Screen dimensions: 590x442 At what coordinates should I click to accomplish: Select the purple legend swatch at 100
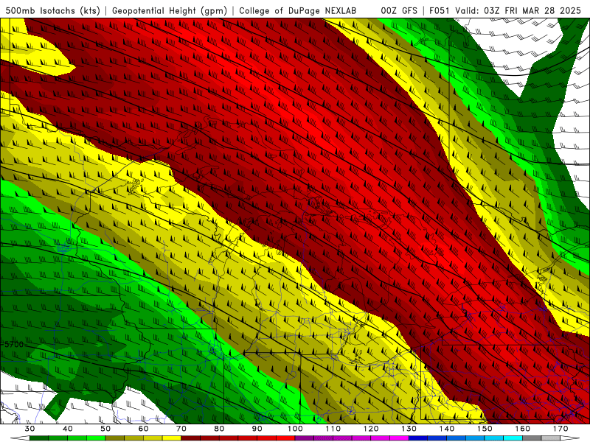pos(305,438)
